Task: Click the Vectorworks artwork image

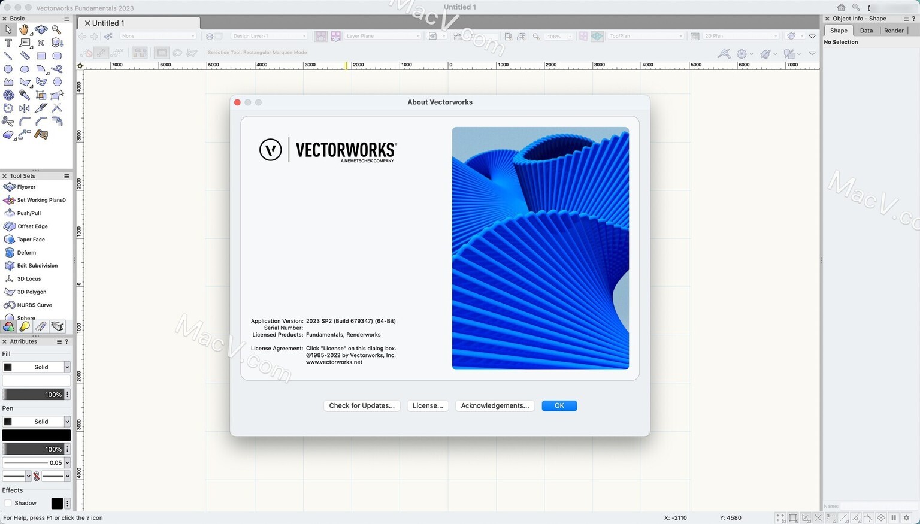Action: coord(540,248)
